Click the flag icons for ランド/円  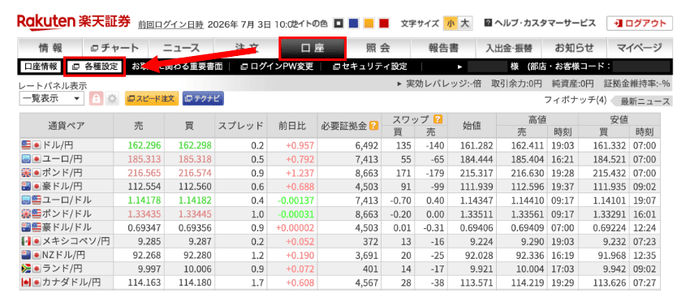pos(30,269)
